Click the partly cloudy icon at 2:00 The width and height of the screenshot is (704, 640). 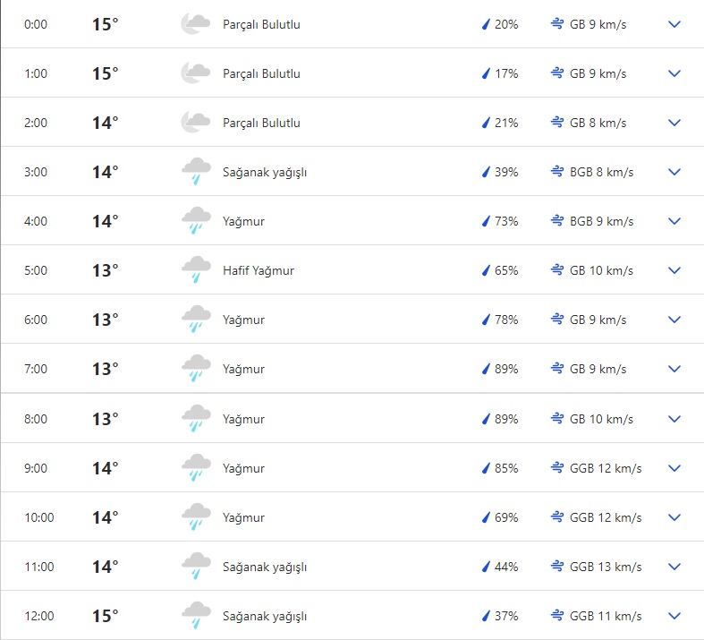pos(195,123)
